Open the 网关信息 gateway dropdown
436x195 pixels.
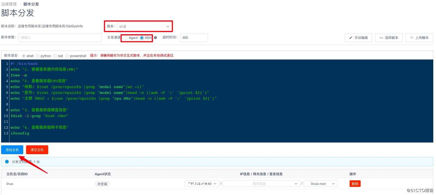(261, 184)
